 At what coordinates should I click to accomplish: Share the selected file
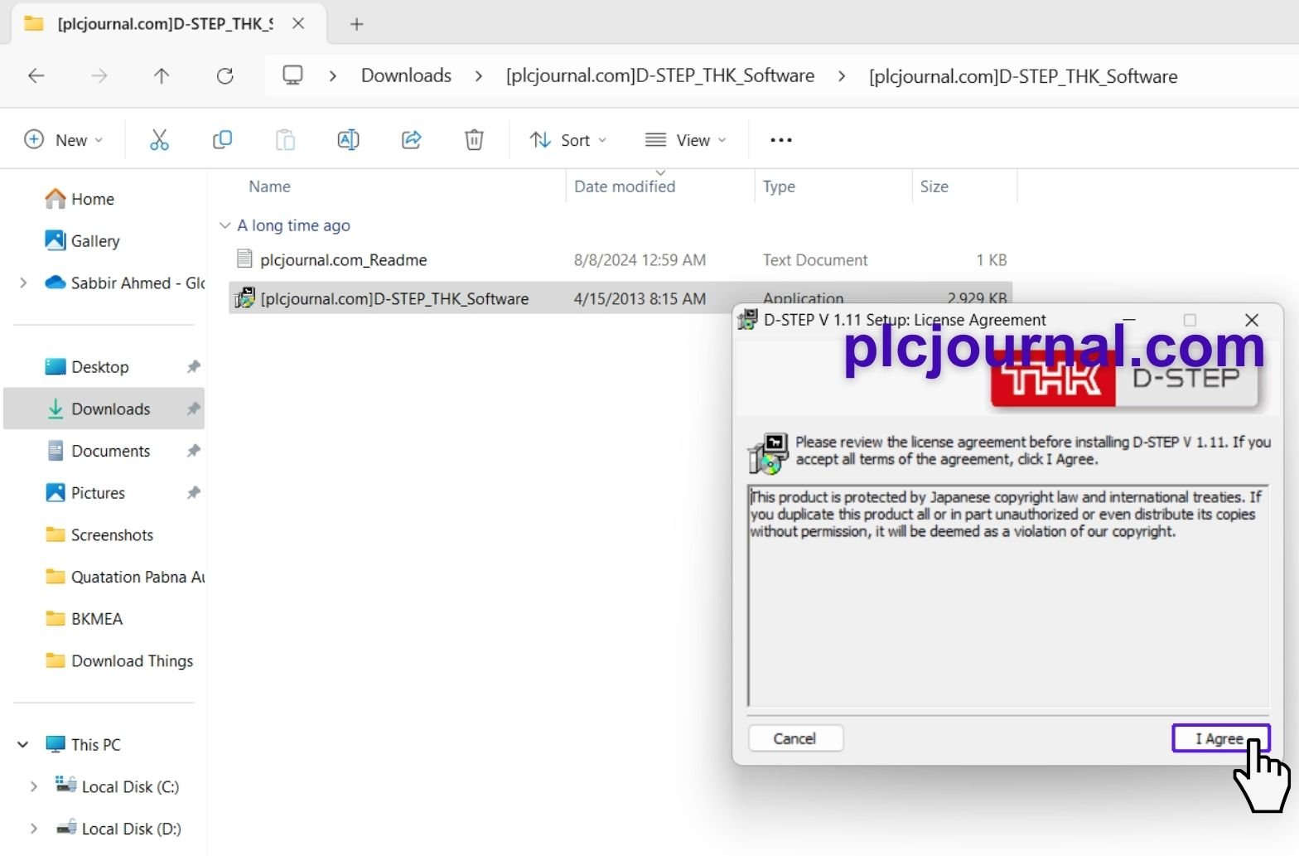point(411,140)
